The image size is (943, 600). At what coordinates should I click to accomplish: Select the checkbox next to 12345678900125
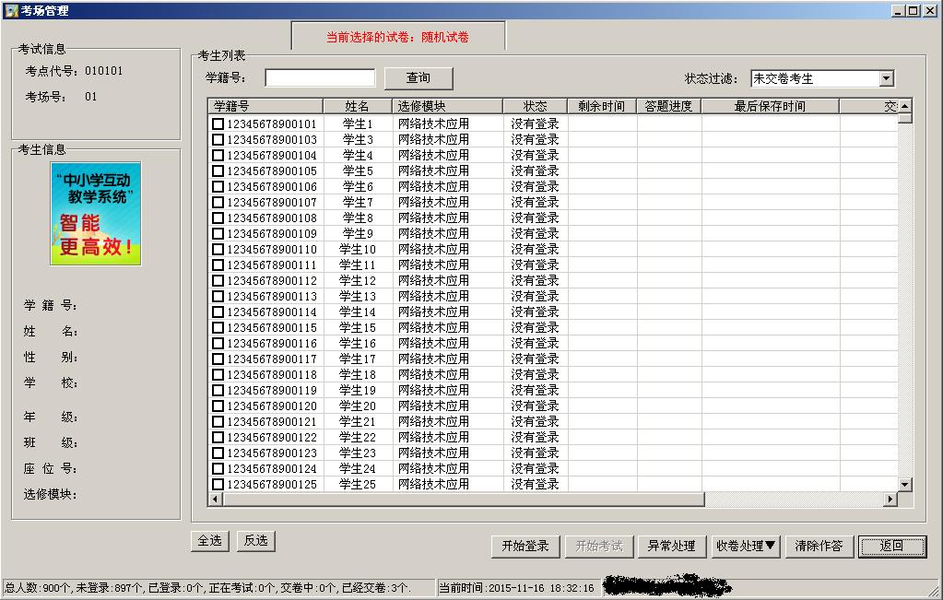click(x=218, y=484)
